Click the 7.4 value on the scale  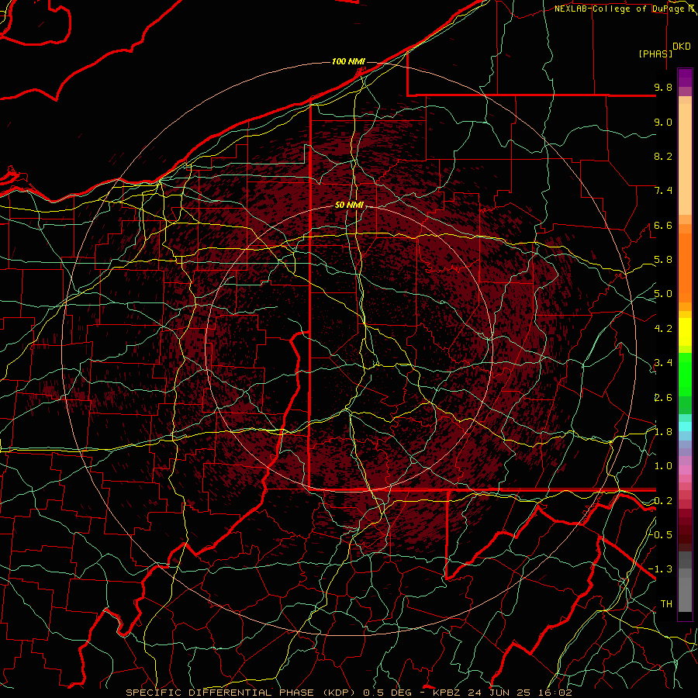[x=663, y=191]
